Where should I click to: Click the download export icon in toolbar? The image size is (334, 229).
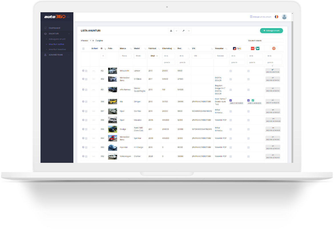pos(171,31)
